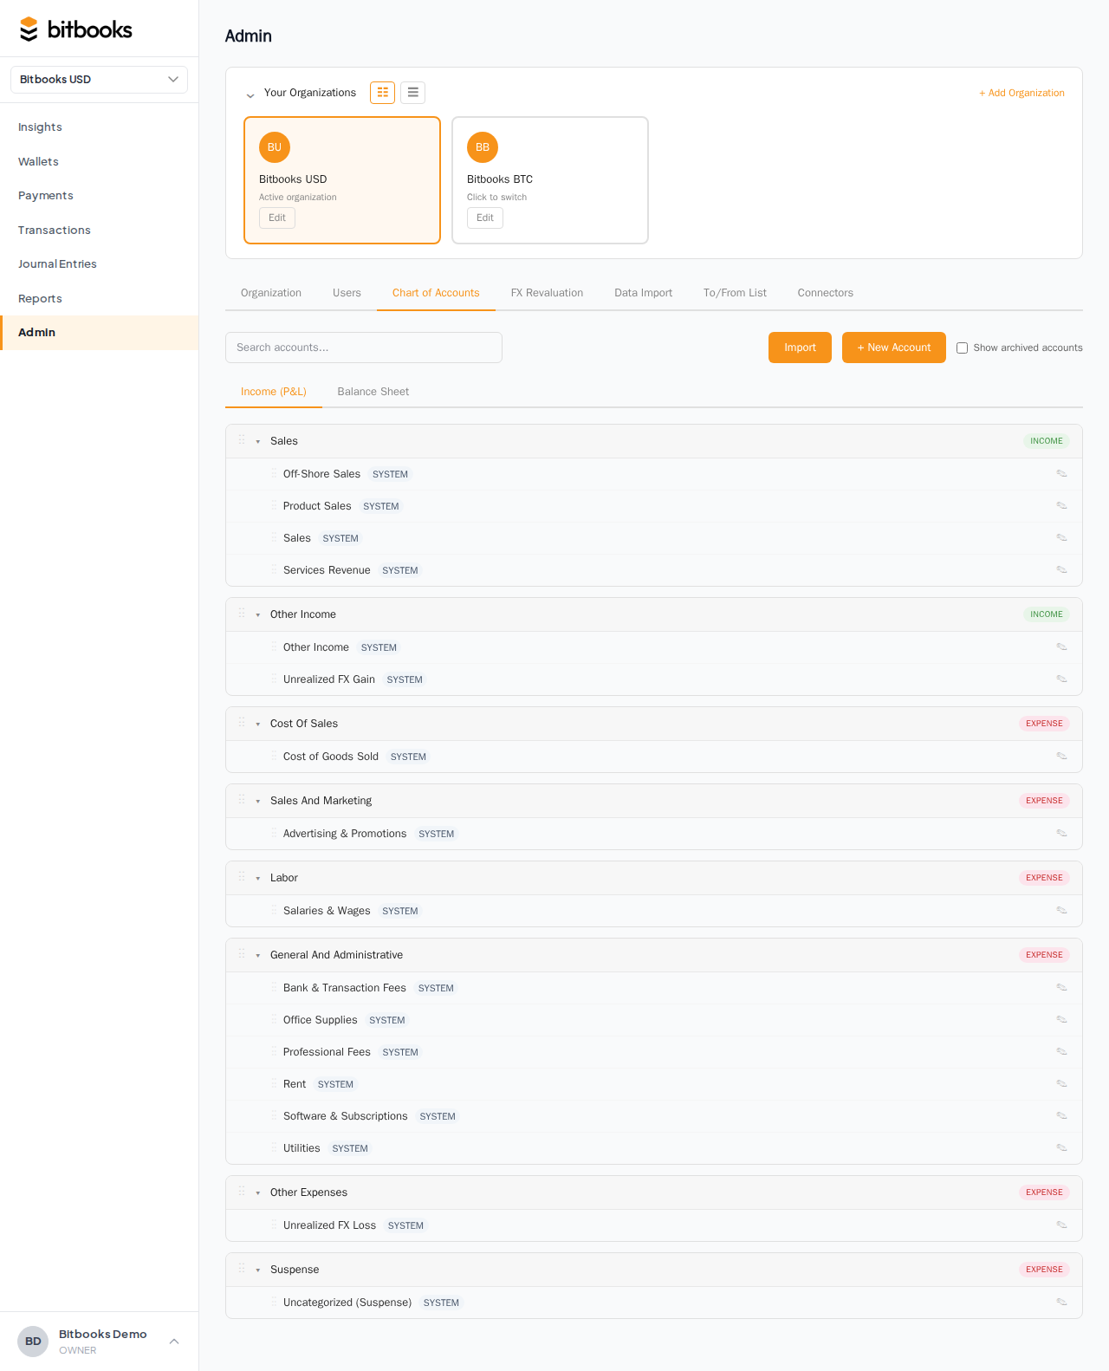
Task: Collapse the Other Expenses group
Action: point(258,1192)
